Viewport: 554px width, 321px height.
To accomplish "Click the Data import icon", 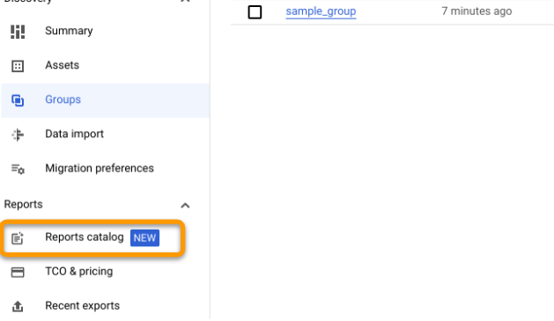I will point(18,135).
